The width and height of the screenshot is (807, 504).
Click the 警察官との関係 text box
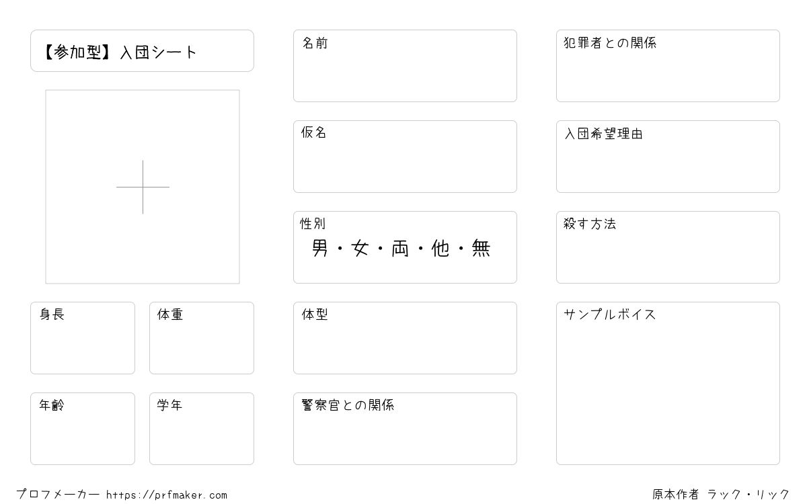405,429
